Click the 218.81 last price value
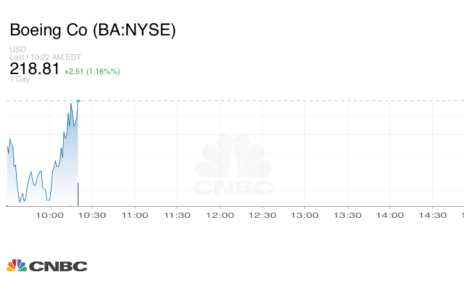The height and width of the screenshot is (290, 464). click(x=34, y=69)
